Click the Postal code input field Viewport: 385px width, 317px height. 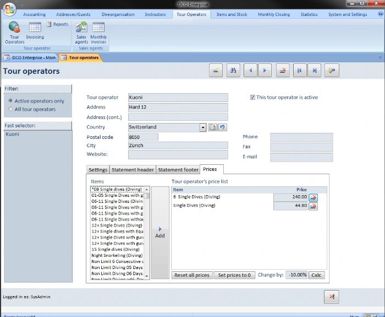pyautogui.click(x=143, y=137)
